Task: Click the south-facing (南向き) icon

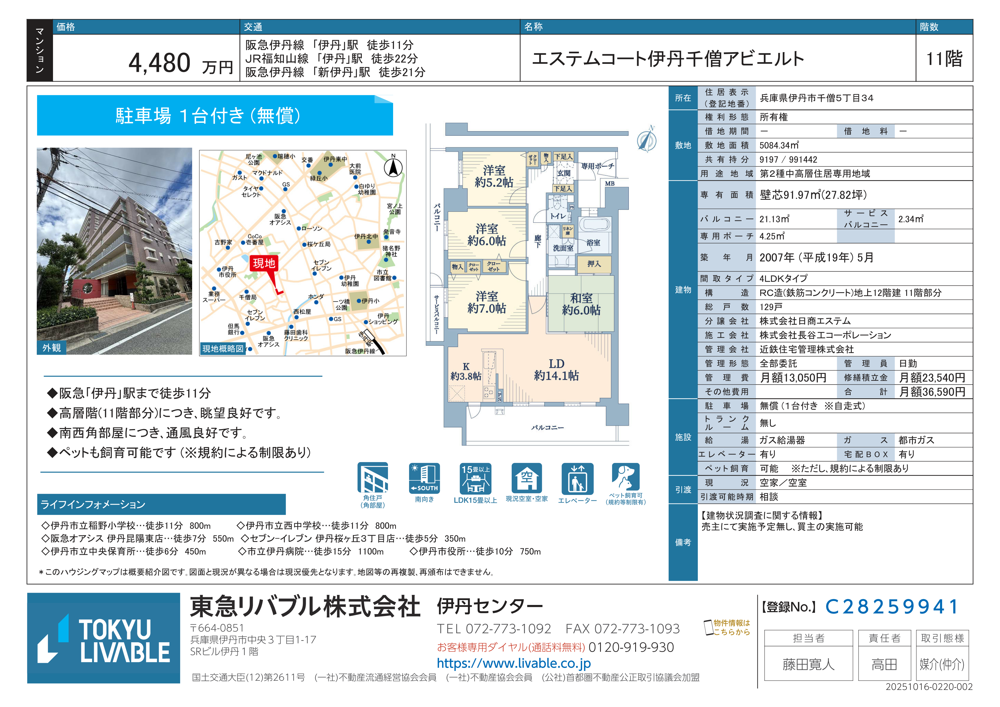Action: click(x=424, y=478)
